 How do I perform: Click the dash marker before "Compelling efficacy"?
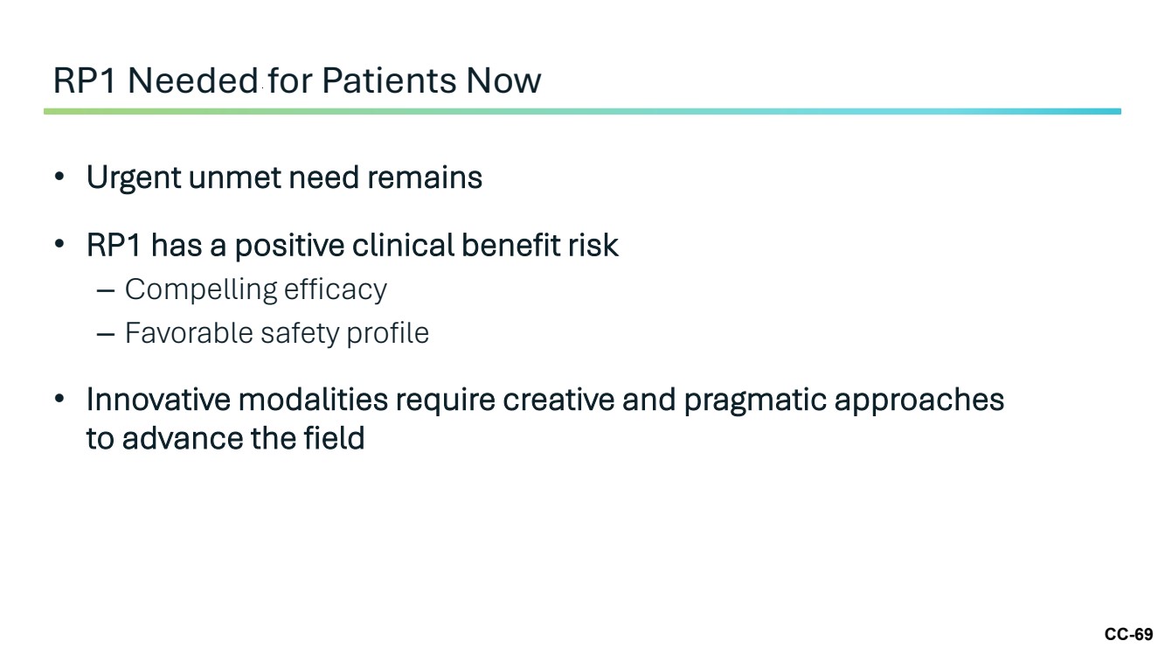tap(106, 291)
